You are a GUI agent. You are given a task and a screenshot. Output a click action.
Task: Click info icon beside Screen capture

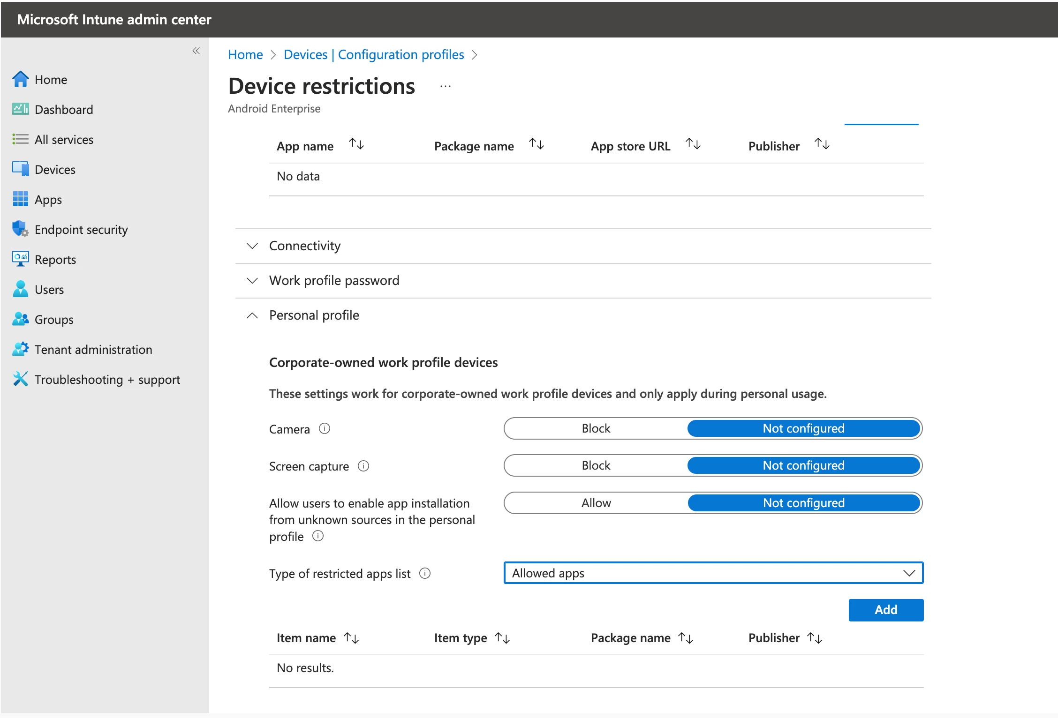[x=363, y=466]
